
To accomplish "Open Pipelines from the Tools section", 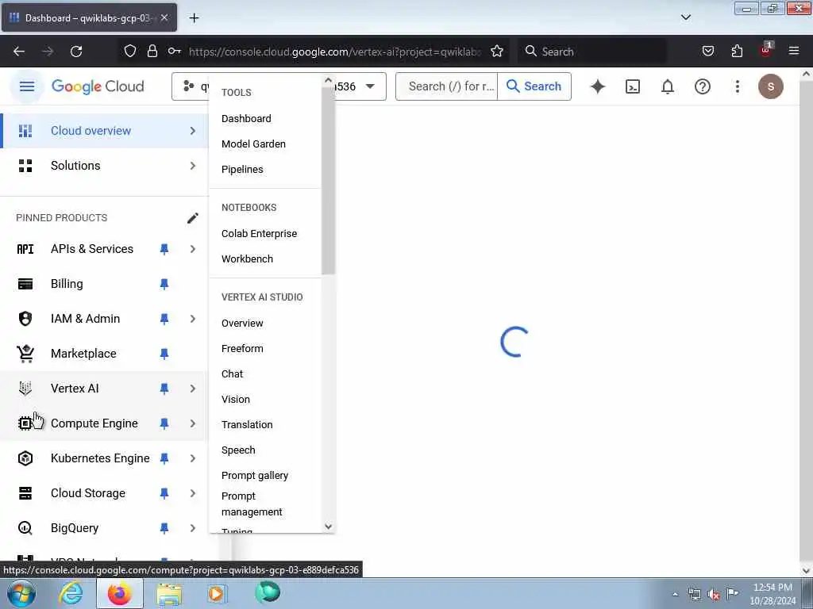I will (x=242, y=170).
